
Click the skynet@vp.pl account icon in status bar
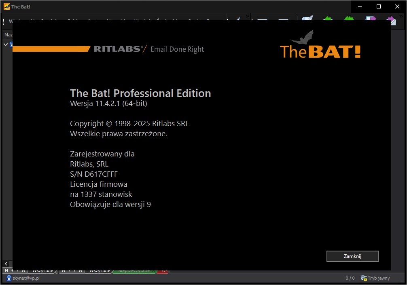9,278
